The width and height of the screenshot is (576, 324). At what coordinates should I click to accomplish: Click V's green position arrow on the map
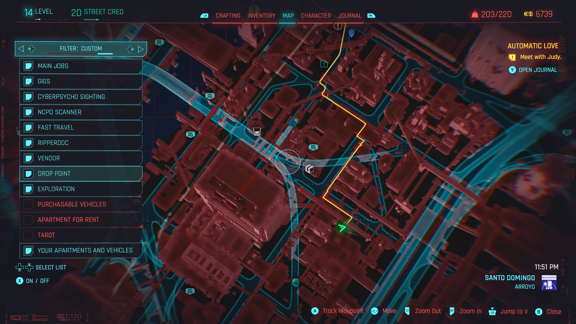(341, 229)
